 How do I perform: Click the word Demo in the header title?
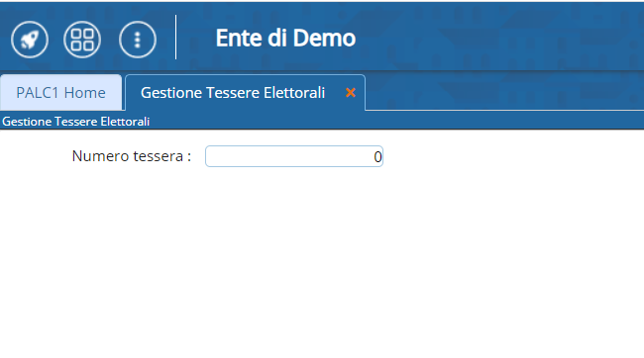pyautogui.click(x=324, y=39)
